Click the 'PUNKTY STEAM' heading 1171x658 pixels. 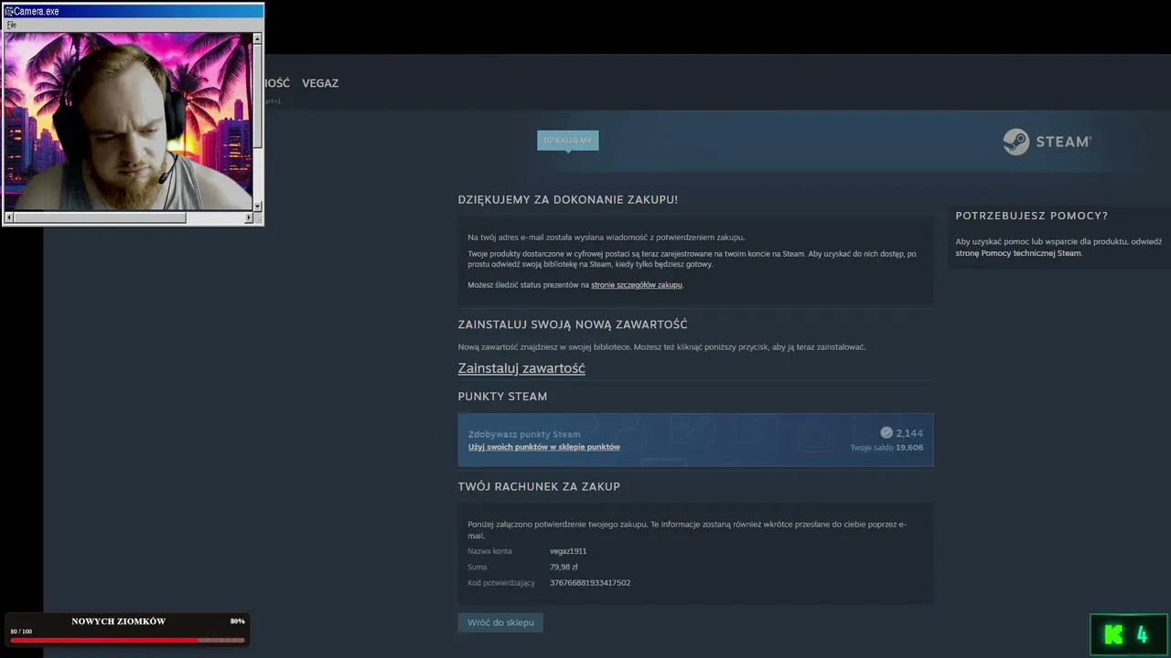[503, 397]
